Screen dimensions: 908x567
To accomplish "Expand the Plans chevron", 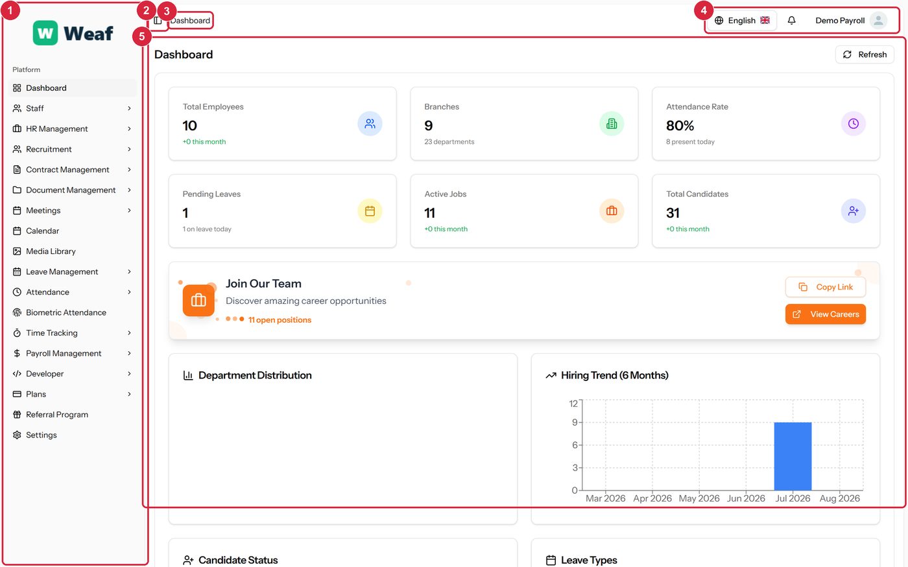I will 129,394.
